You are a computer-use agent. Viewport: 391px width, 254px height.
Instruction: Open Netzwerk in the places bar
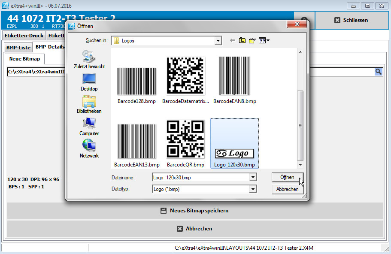89,149
